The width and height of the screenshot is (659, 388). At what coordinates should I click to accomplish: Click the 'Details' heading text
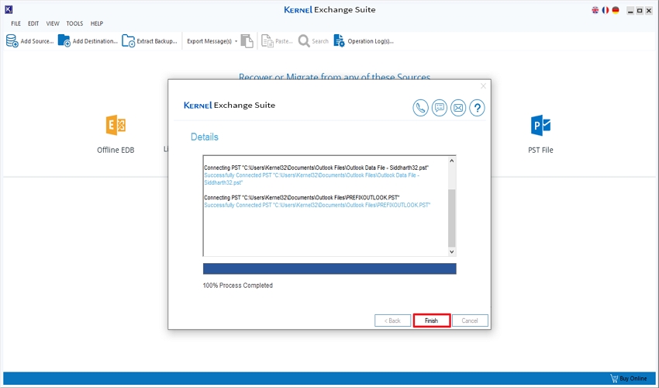tap(205, 137)
